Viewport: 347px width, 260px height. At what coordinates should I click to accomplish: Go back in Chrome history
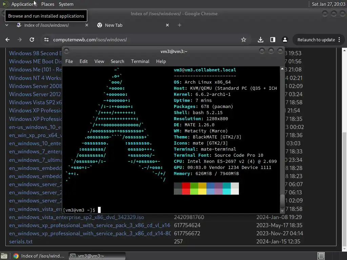point(7,40)
